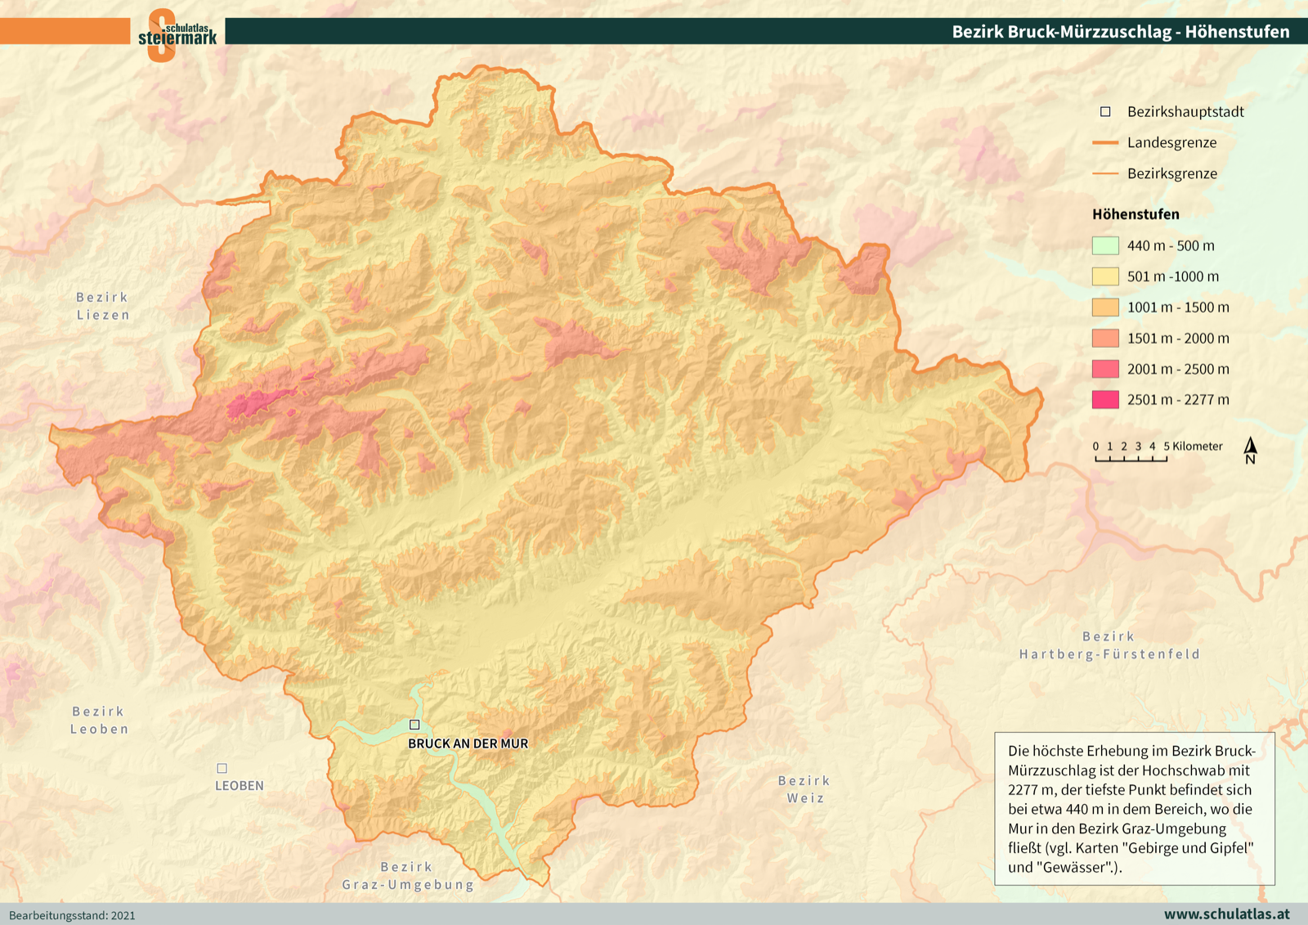Viewport: 1308px width, 925px height.
Task: Click the Leoben town square marker
Action: coord(222,768)
